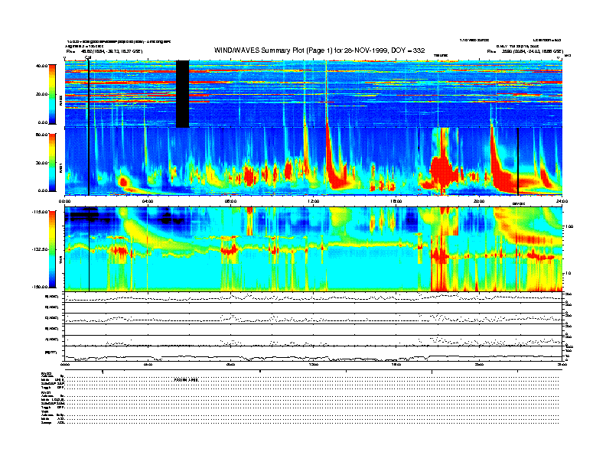
Task: Click the WIND/WAVES Summary Plot title
Action: pyautogui.click(x=319, y=50)
